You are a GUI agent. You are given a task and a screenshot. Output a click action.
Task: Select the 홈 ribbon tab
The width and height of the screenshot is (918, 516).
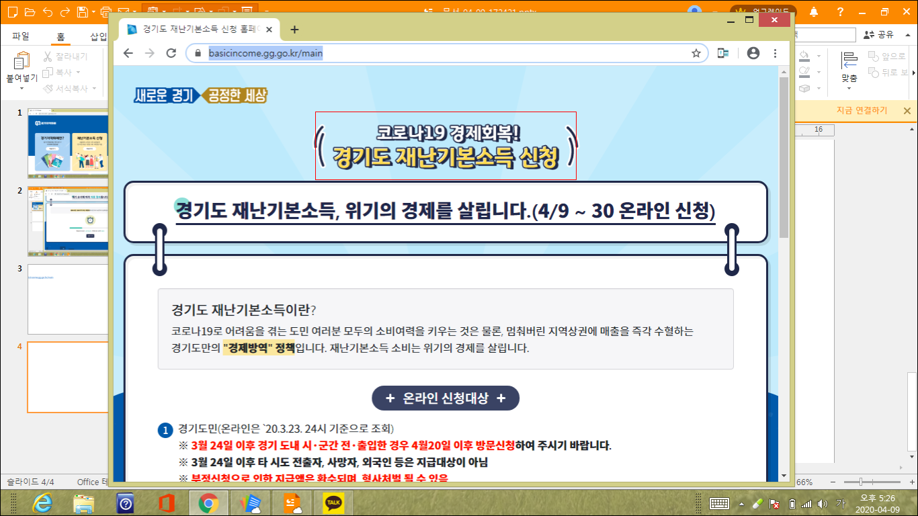[x=60, y=36]
